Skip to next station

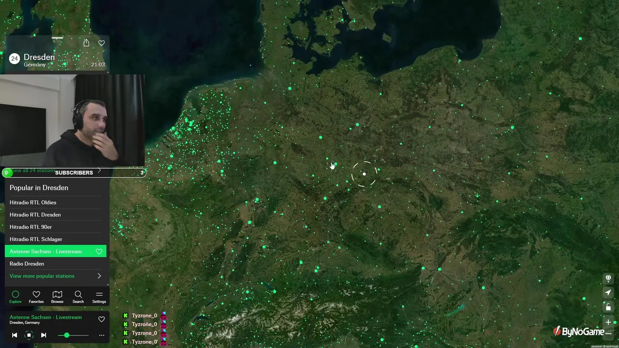[44, 335]
